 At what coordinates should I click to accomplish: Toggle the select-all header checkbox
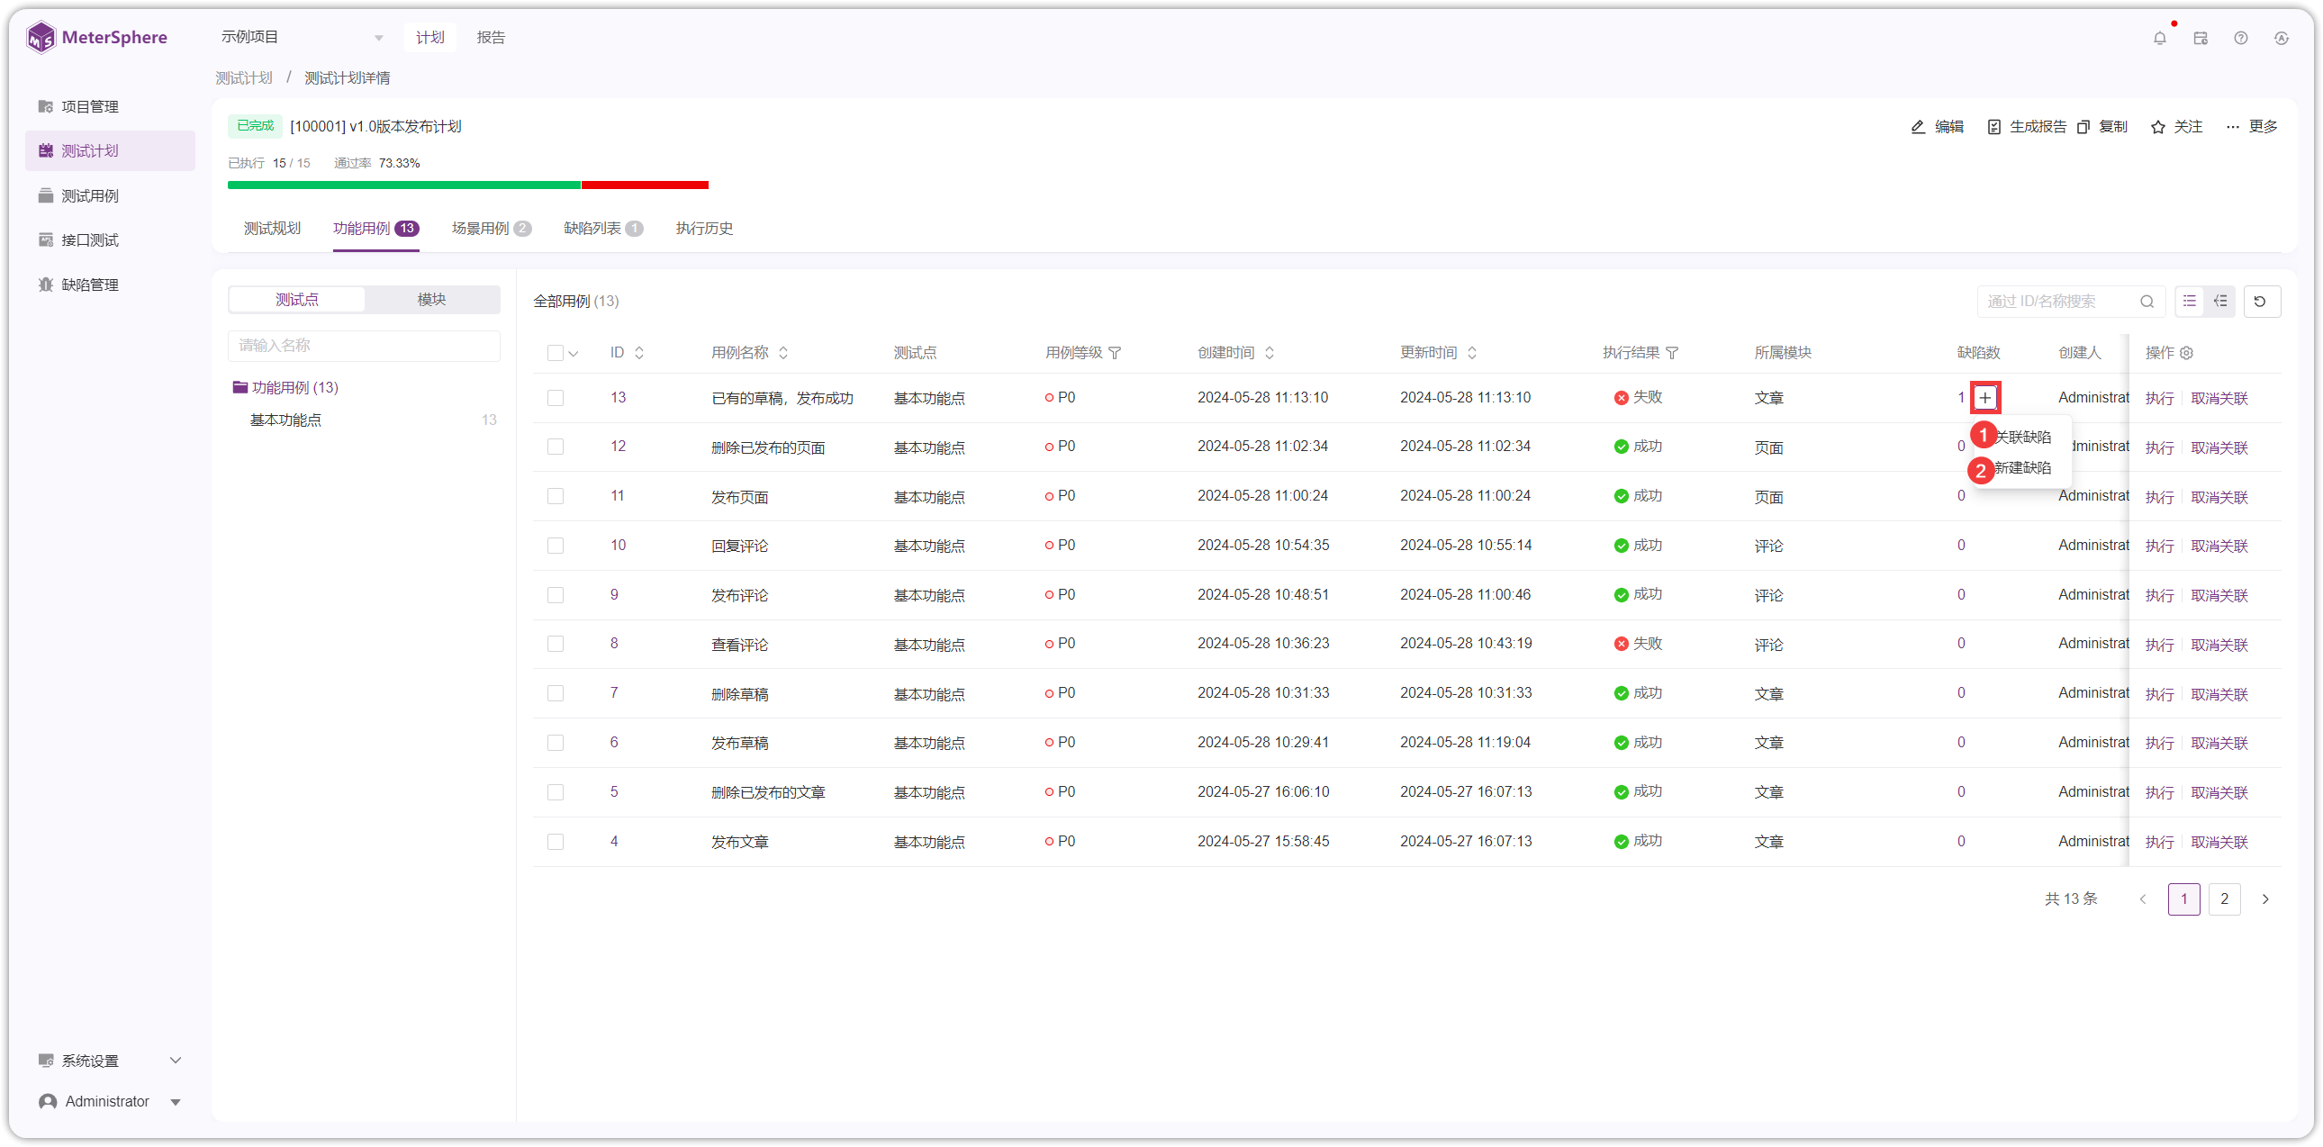tap(556, 353)
